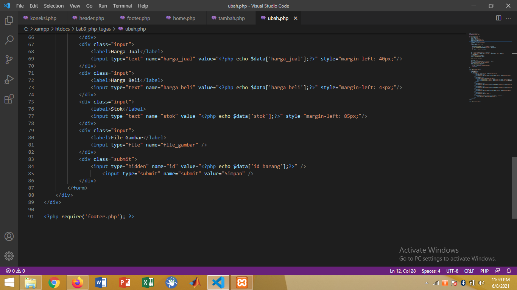Switch to the footer.php tab
This screenshot has width=517, height=290.
pos(138,18)
